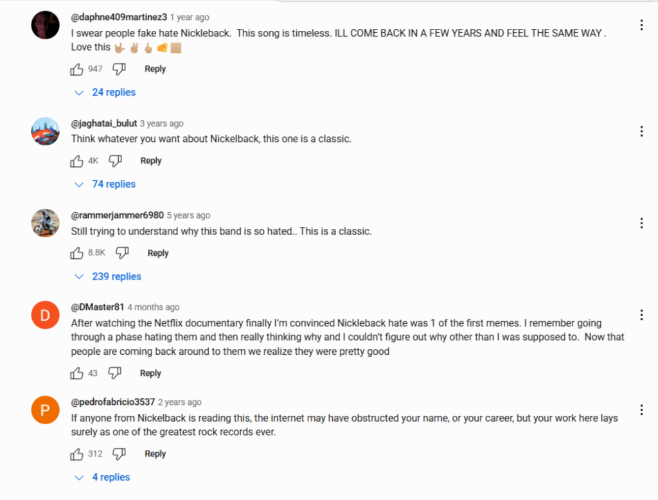Like the comment with 8.8K likes
This screenshot has width=658, height=500.
coord(76,253)
